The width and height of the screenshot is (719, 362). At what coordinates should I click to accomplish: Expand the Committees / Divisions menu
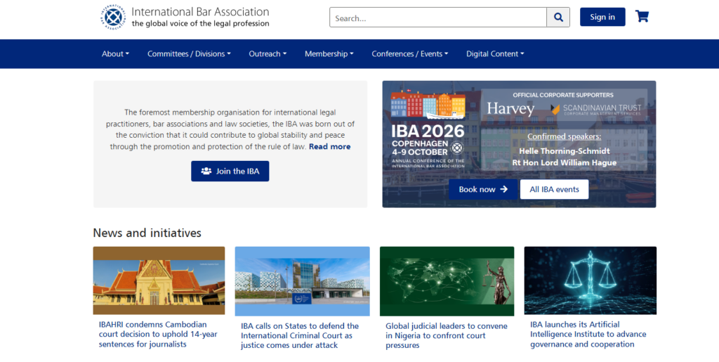pyautogui.click(x=189, y=53)
